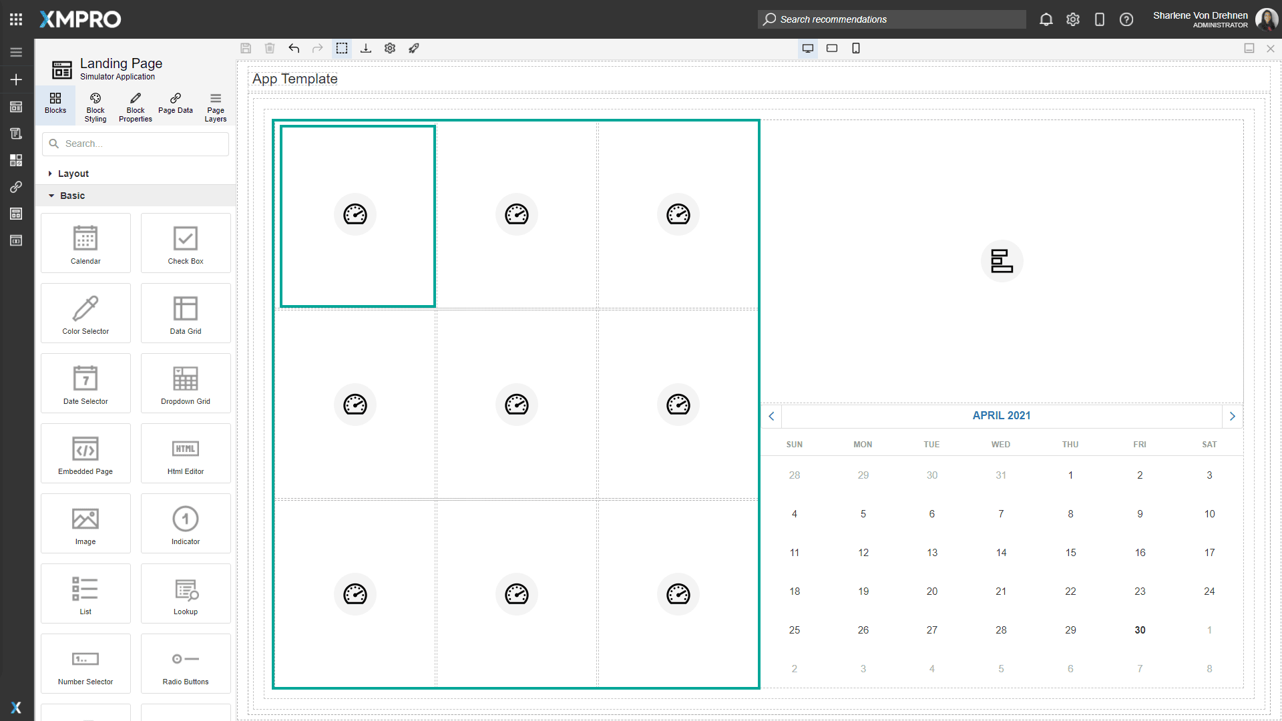Click the import download icon

point(366,48)
